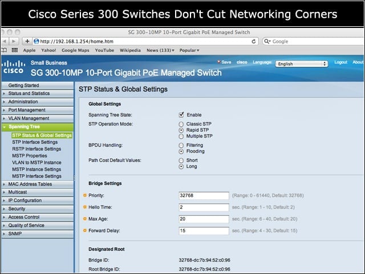Expand the Administration menu
The height and width of the screenshot is (274, 365).
[x=38, y=102]
